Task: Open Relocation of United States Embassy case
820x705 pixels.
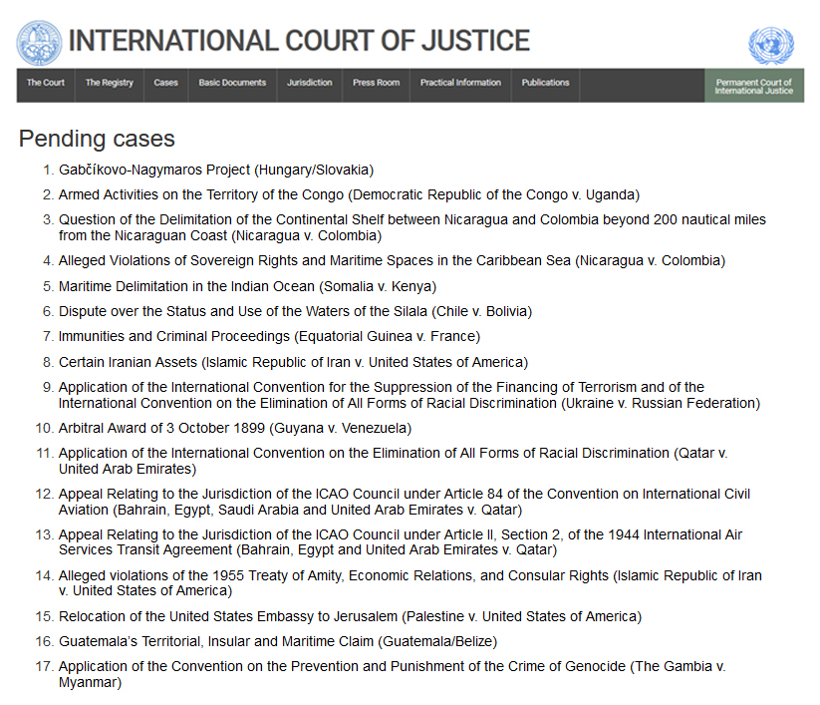Action: click(x=350, y=616)
